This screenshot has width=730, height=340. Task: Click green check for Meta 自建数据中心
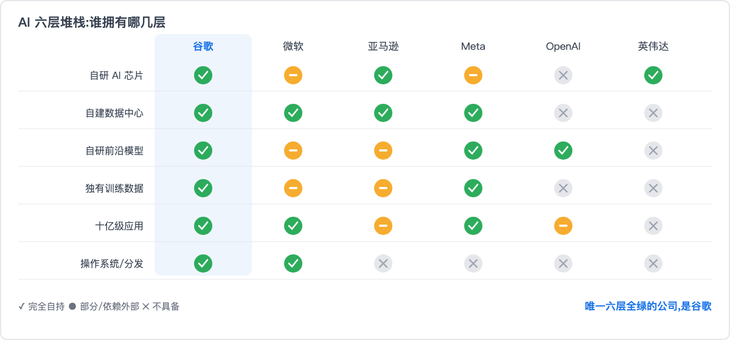point(473,113)
